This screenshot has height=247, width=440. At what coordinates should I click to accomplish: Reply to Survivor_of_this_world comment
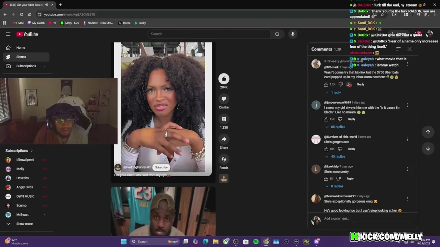[352, 149]
